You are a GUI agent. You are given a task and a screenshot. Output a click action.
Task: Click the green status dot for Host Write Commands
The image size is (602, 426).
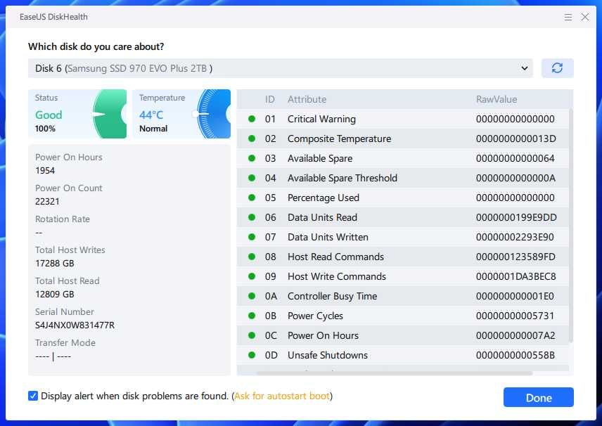(252, 276)
